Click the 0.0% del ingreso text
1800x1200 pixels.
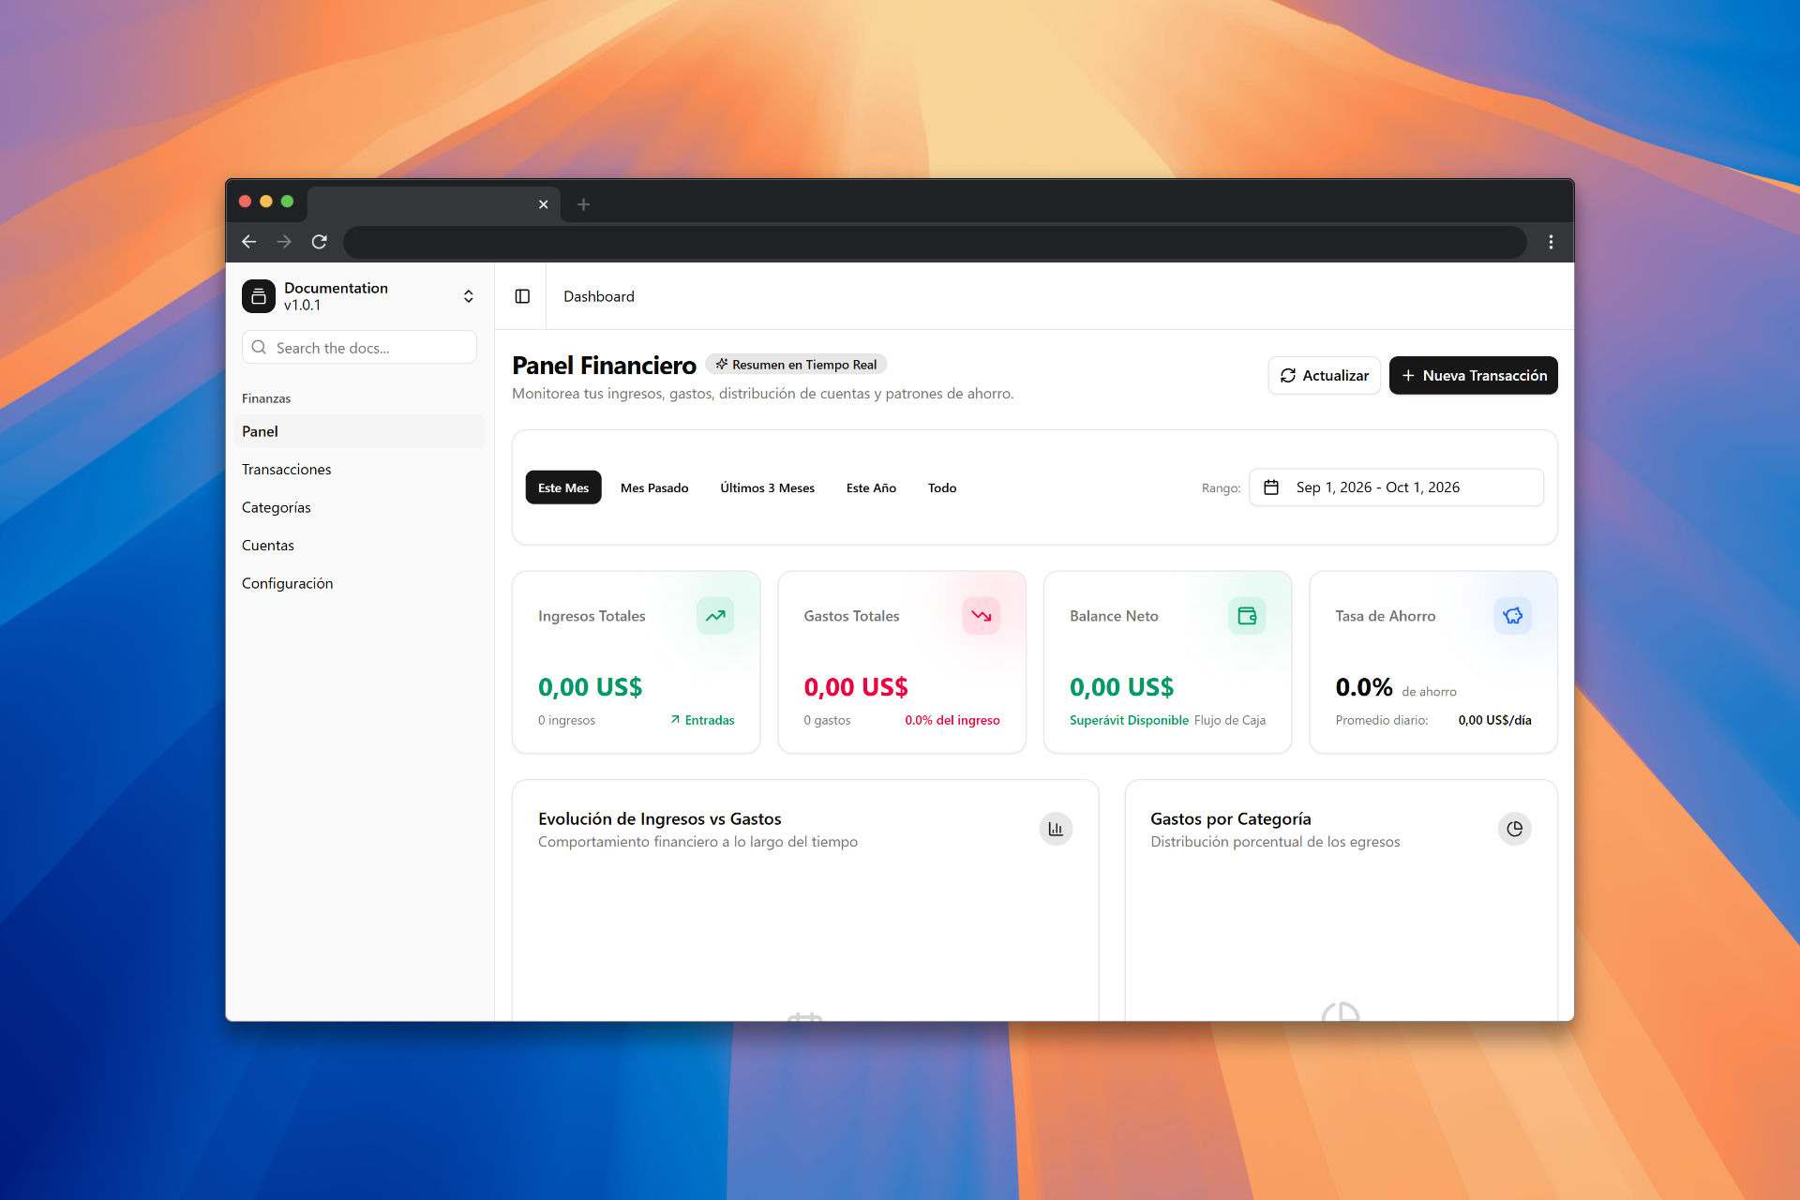coord(952,720)
